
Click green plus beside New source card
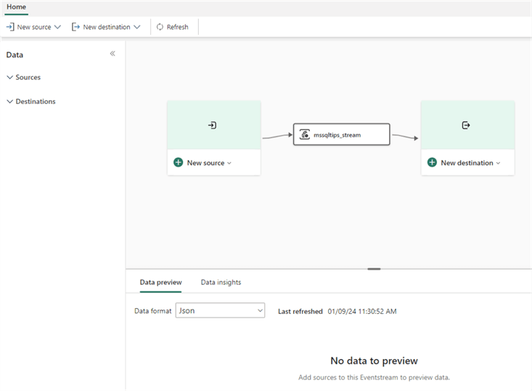pos(178,162)
